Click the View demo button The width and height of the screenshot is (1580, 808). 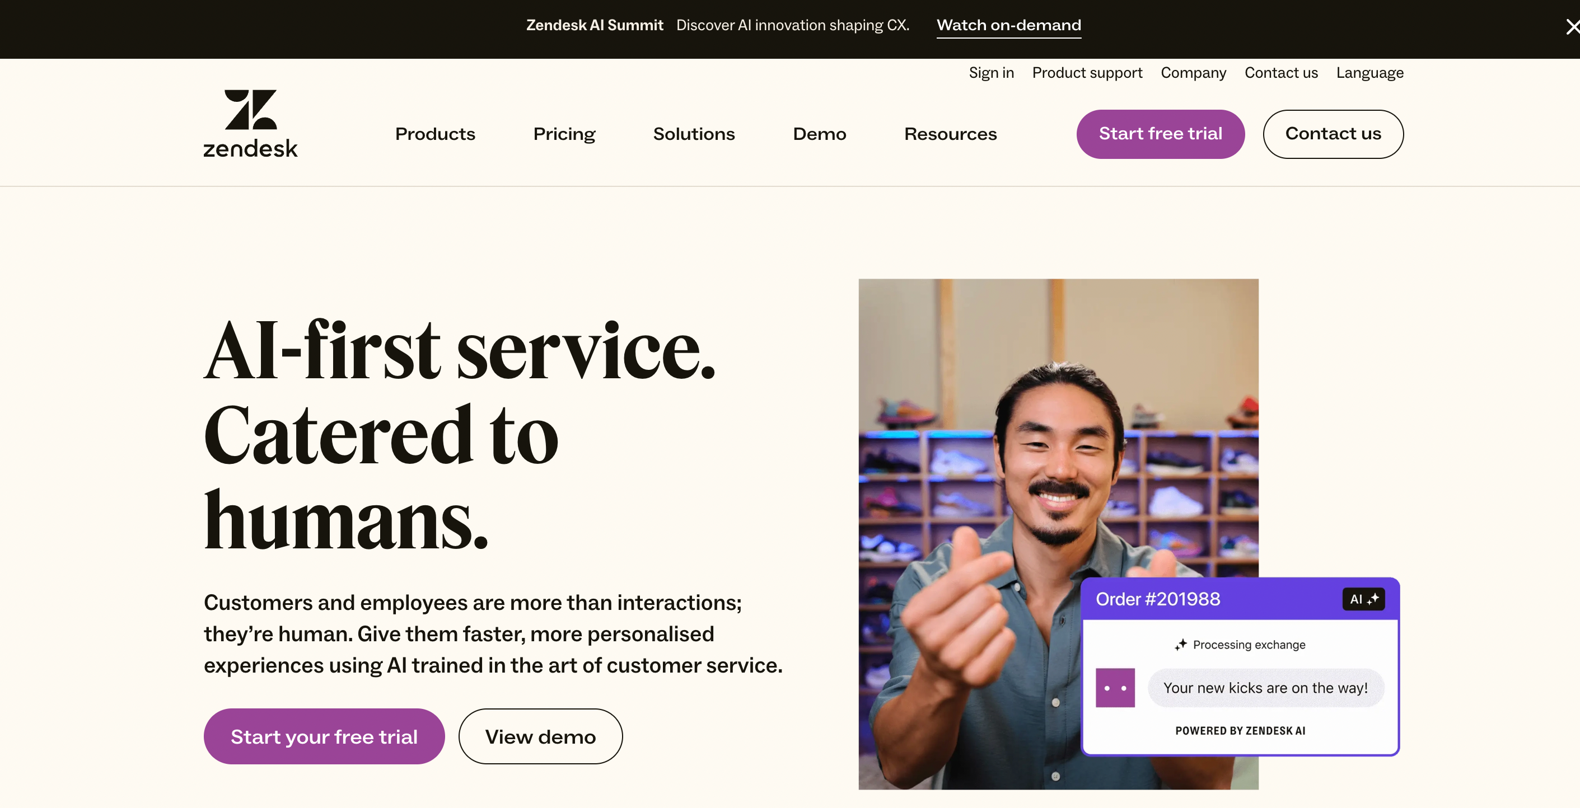(540, 736)
